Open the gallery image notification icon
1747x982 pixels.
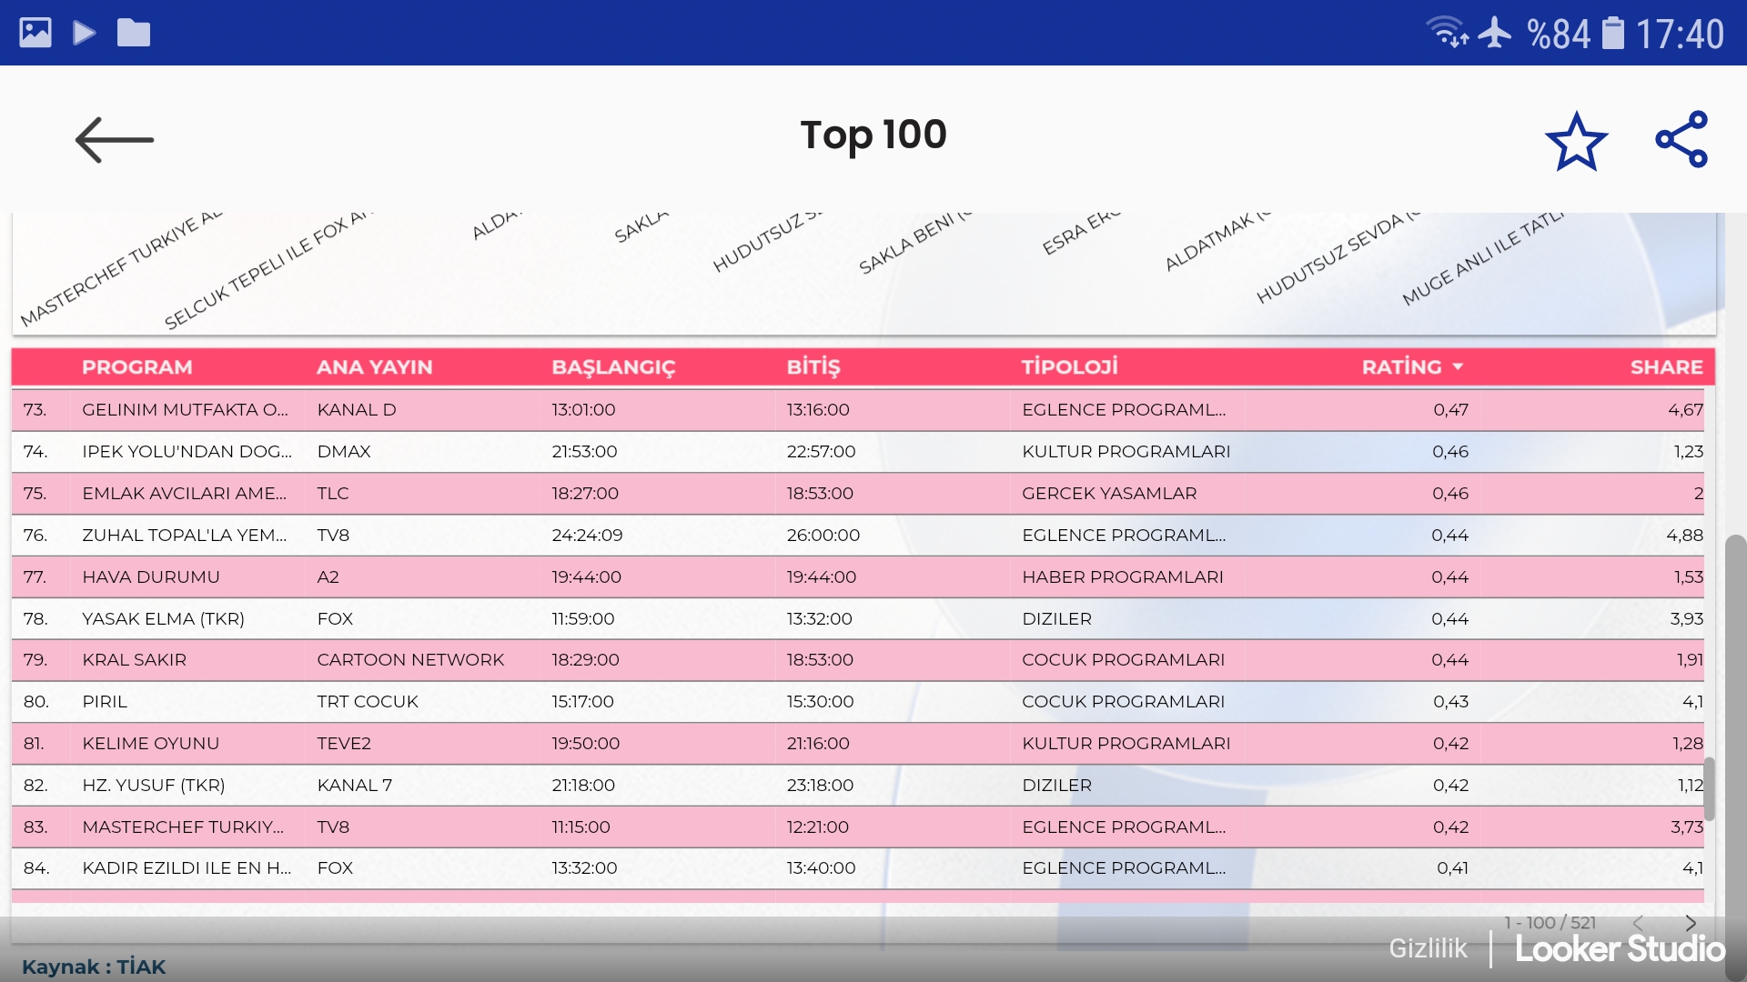[x=35, y=33]
